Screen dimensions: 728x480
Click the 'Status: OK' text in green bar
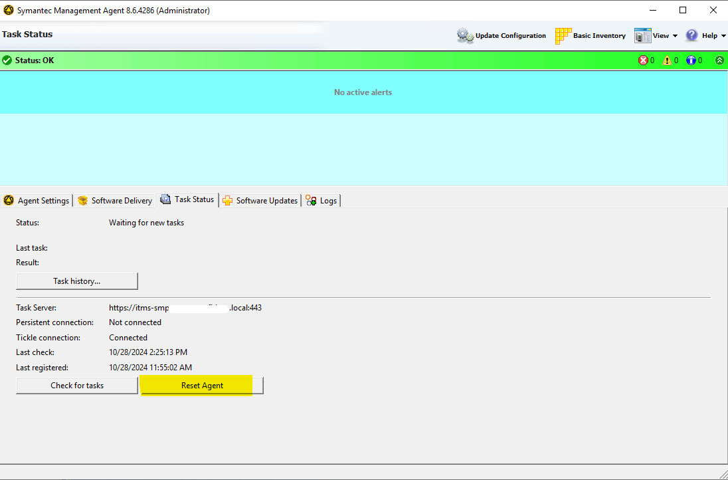click(35, 60)
